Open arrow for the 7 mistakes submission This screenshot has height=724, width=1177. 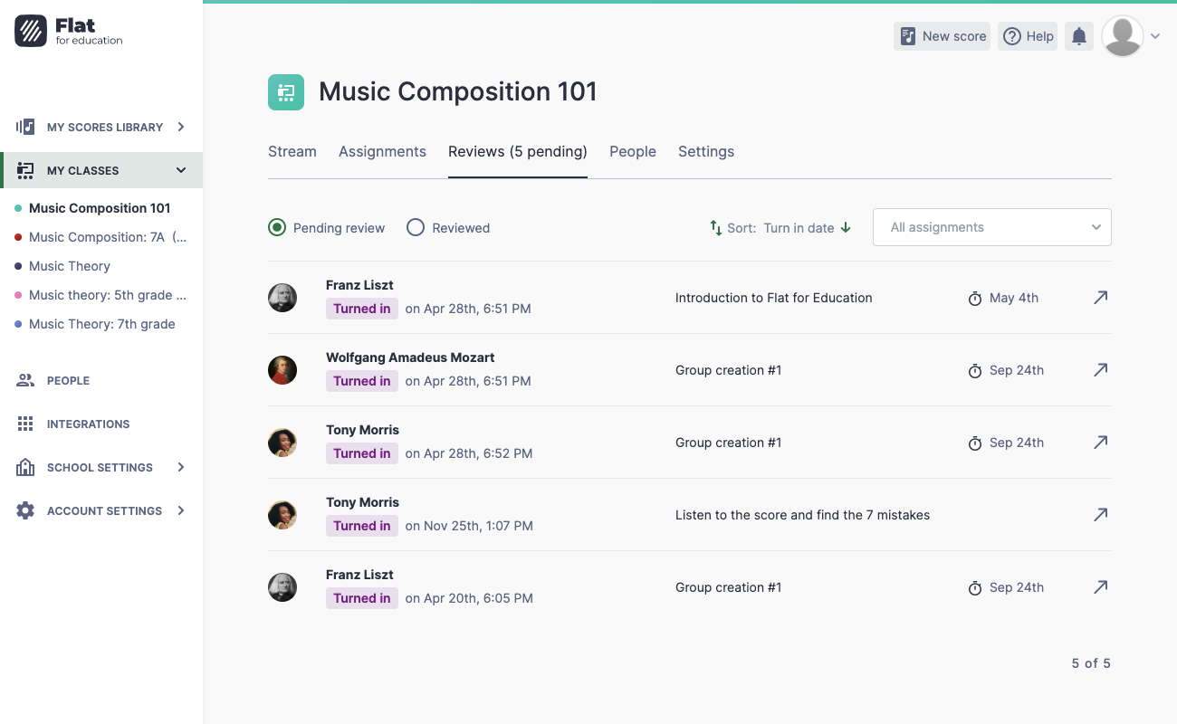pyautogui.click(x=1100, y=515)
